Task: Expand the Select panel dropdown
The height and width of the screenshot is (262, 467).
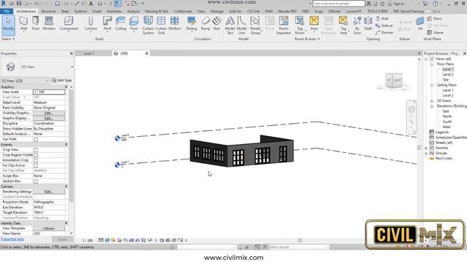Action: click(x=8, y=39)
